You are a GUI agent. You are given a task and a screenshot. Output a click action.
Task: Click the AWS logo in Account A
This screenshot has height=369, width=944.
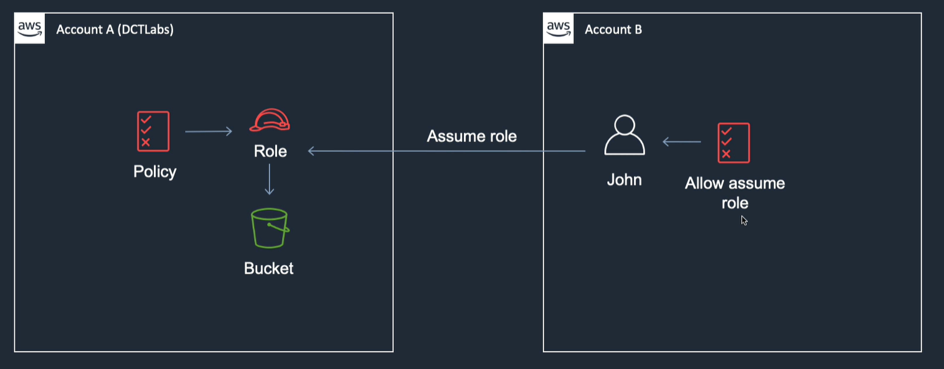click(x=30, y=29)
